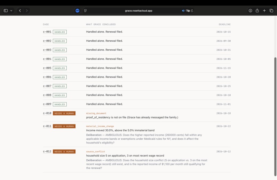Open case c-009 link
The height and width of the screenshot is (180, 277).
pos(47,104)
